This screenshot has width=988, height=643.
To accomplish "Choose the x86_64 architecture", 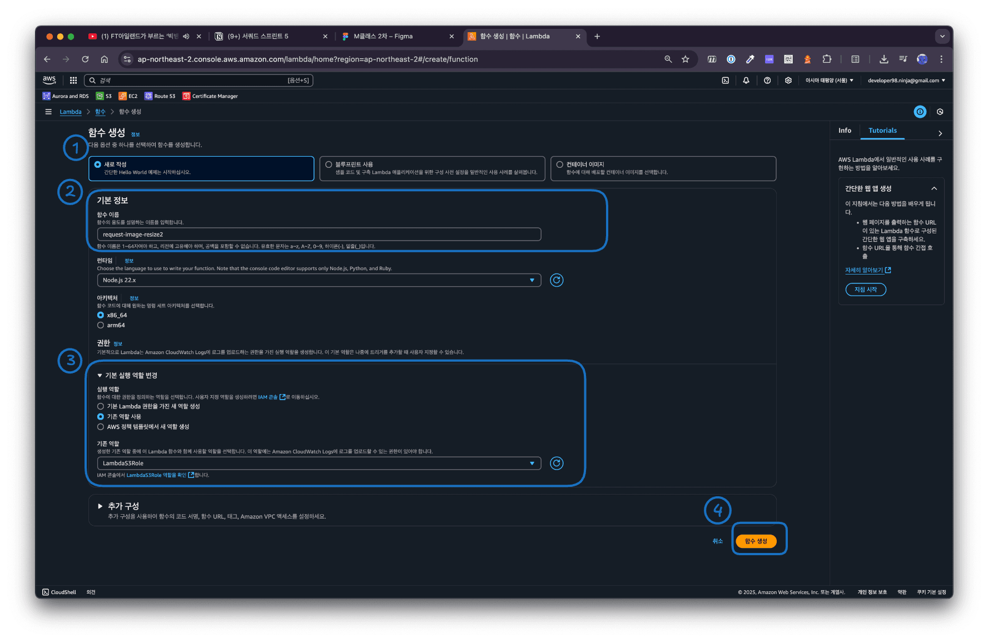I will [101, 315].
